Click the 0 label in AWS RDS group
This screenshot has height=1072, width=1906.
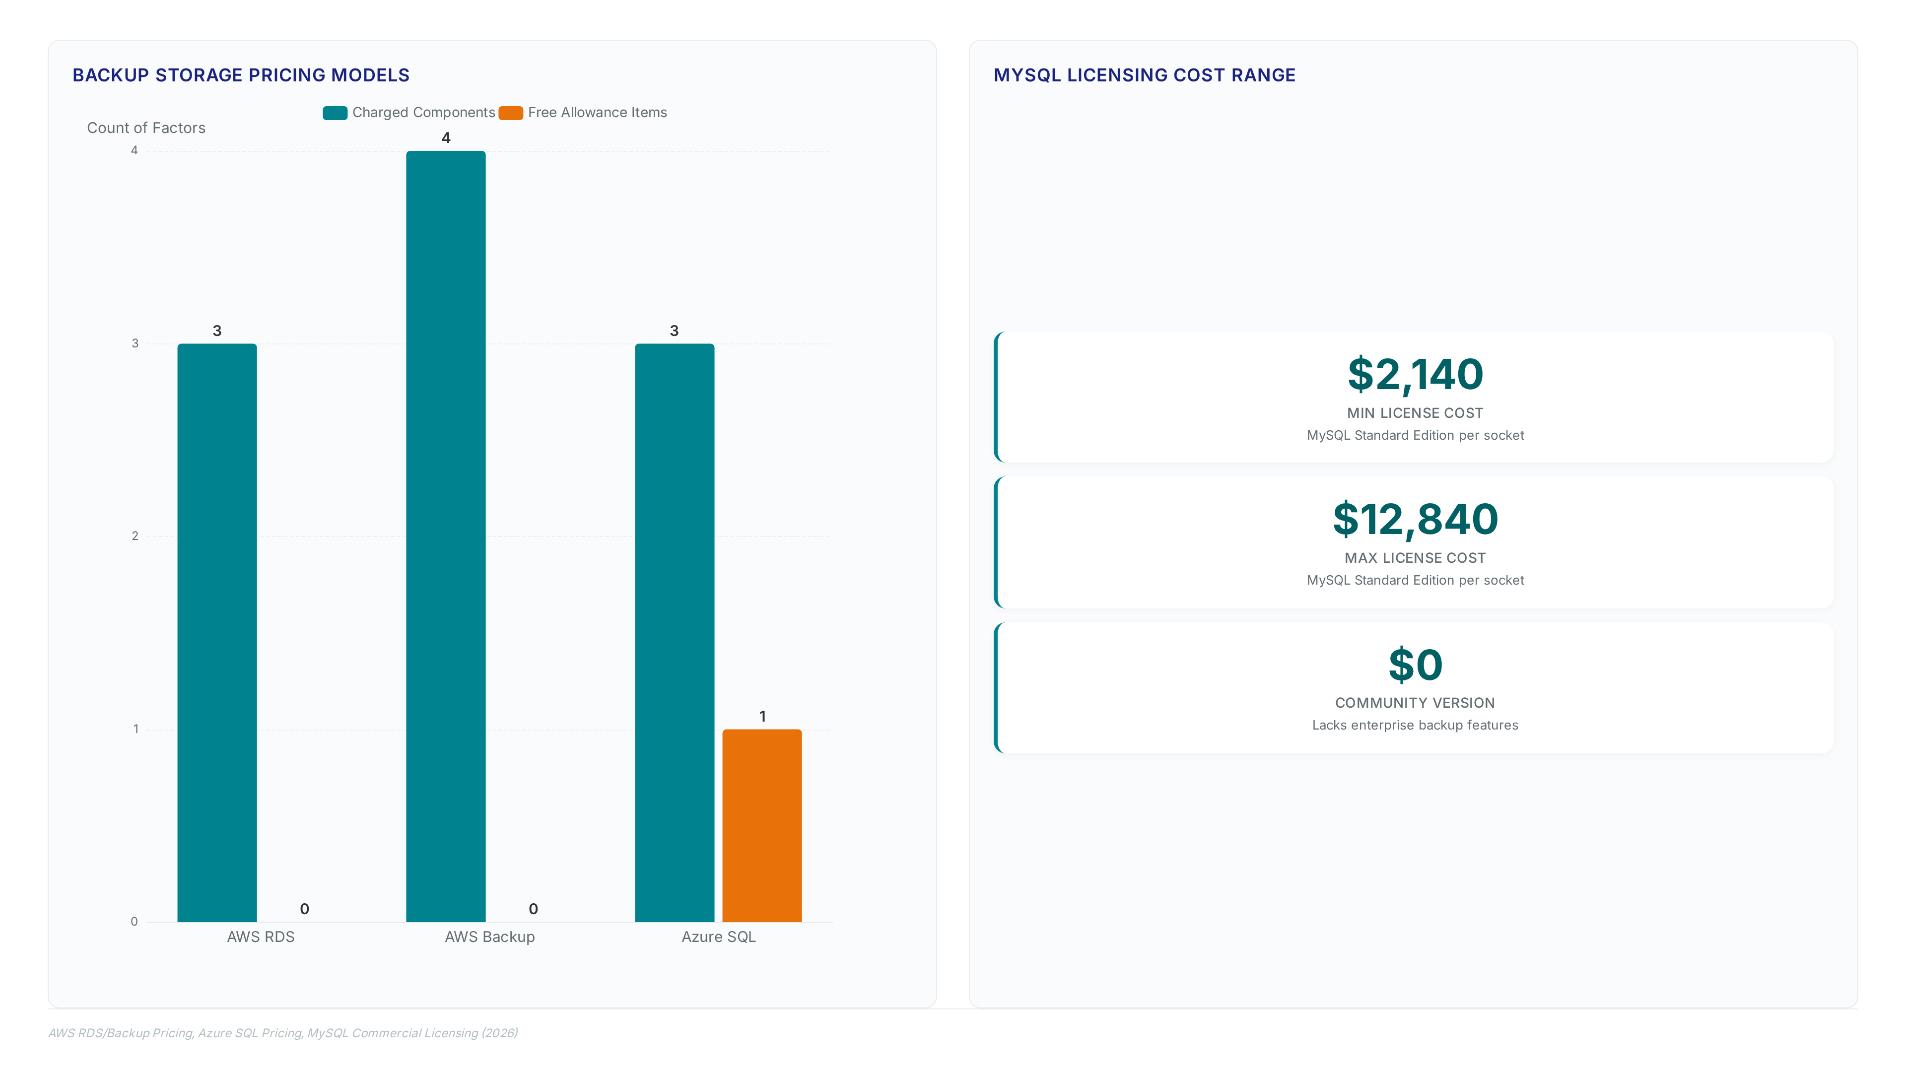[x=304, y=909]
